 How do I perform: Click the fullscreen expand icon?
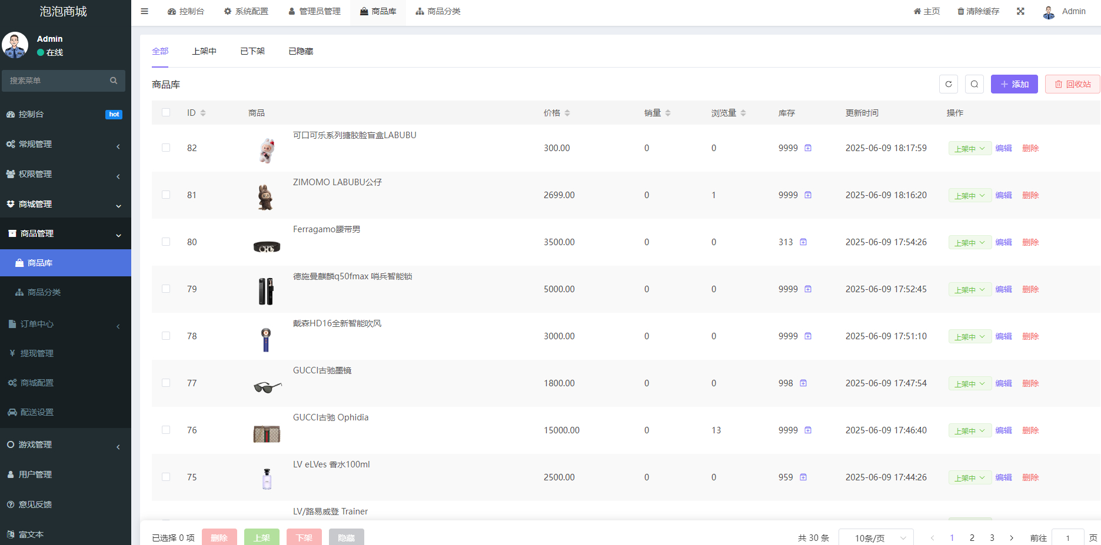coord(1020,11)
